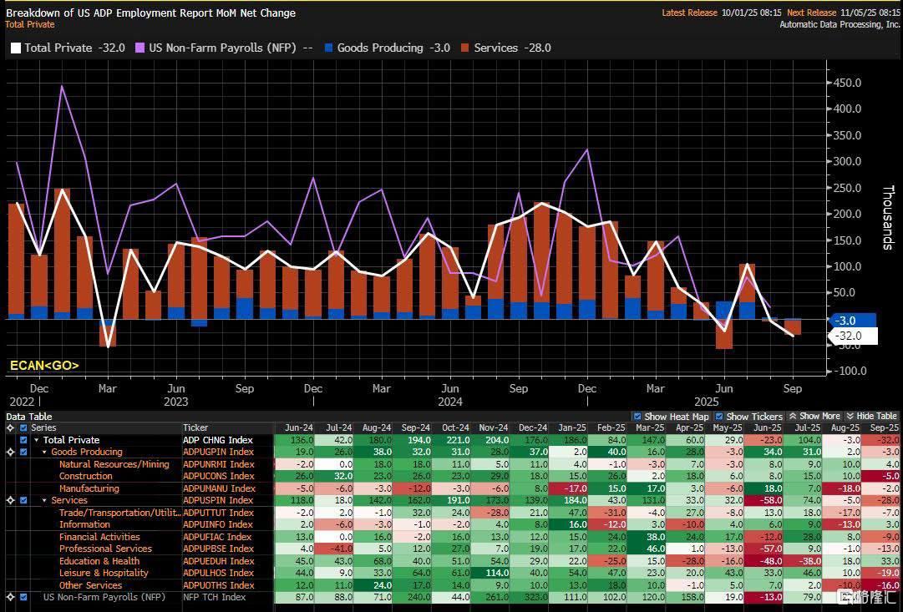Click the Ticker column header
Viewport: 903px width, 612px height.
point(195,427)
